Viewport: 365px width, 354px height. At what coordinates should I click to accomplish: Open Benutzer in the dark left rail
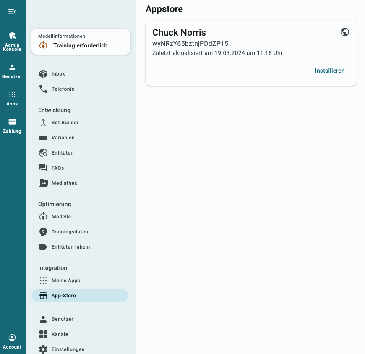click(x=12, y=71)
